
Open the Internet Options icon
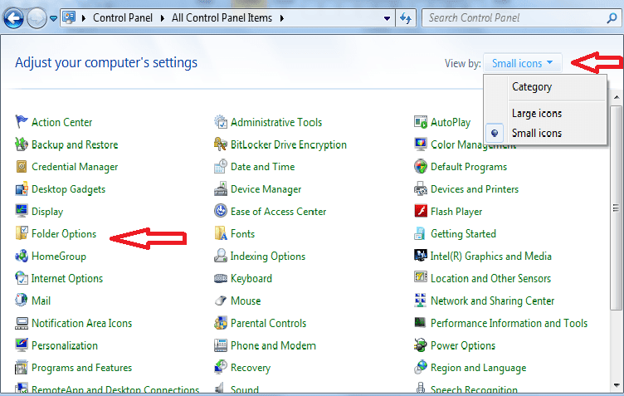click(21, 278)
